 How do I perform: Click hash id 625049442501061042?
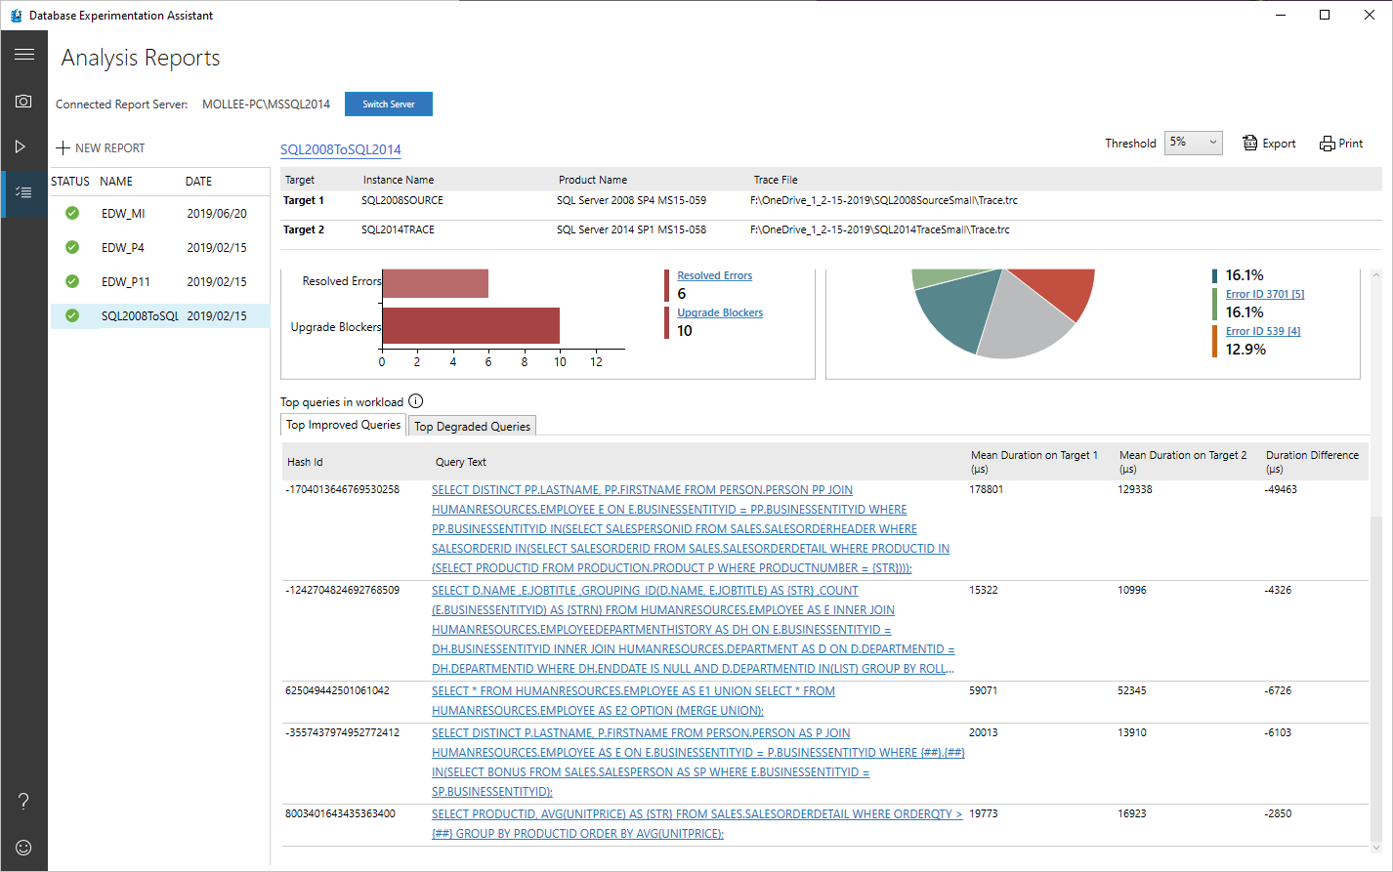(337, 690)
